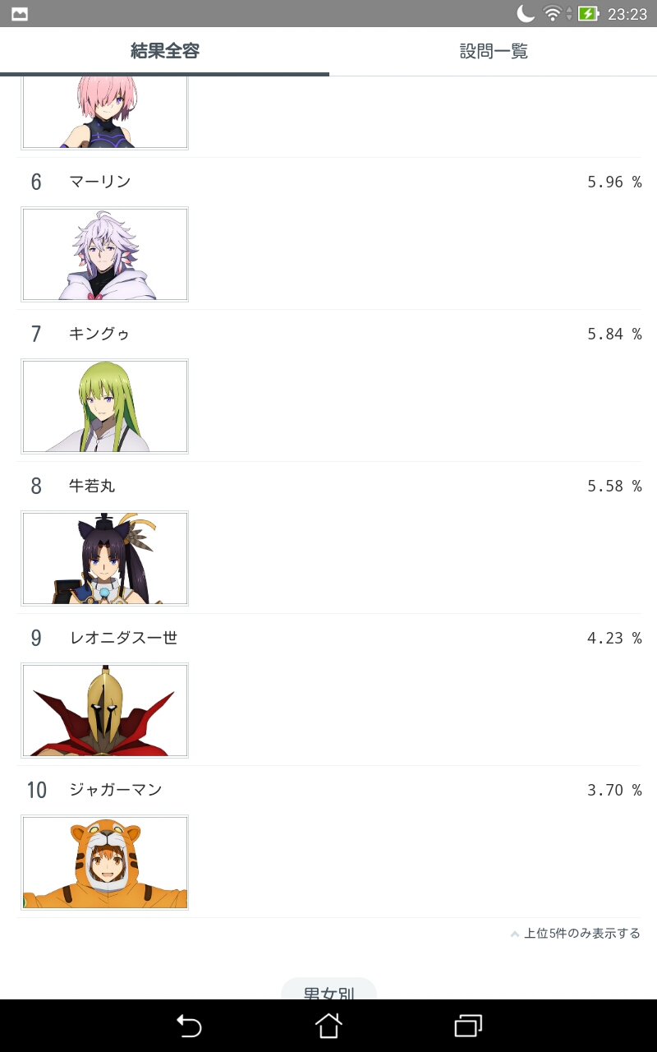The width and height of the screenshot is (657, 1052).
Task: Tap the 男女別 button
Action: [x=328, y=989]
